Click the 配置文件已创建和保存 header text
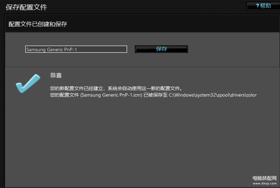This screenshot has width=280, height=188. click(x=38, y=24)
